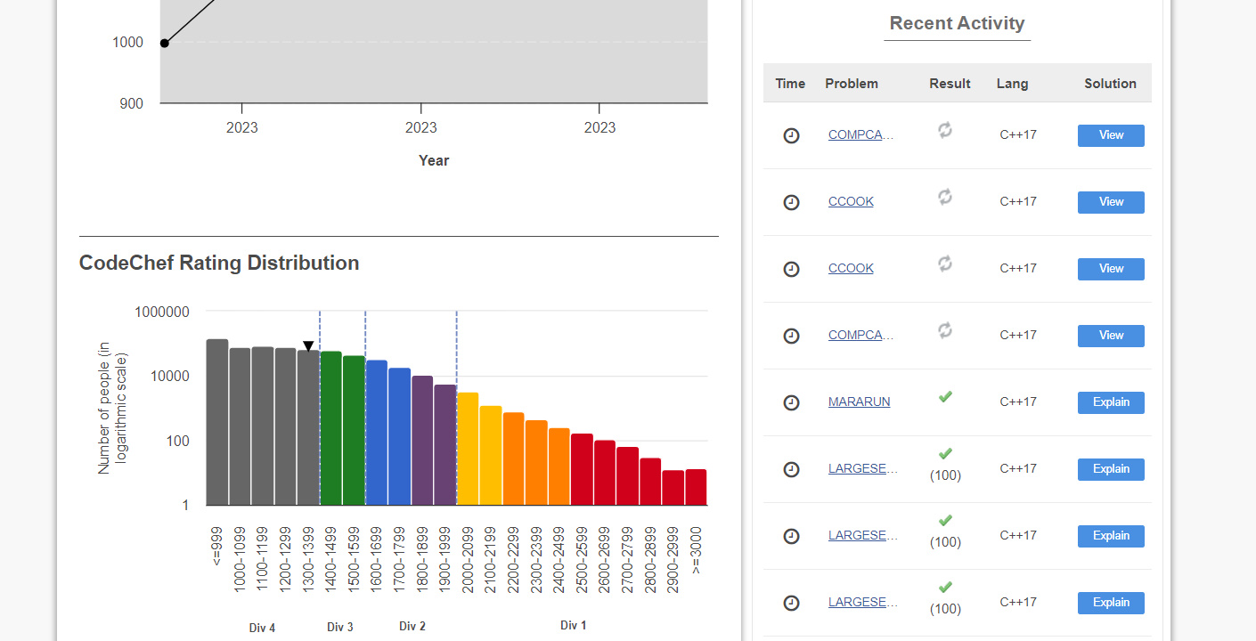Screen dimensions: 1256x641
Task: Click Explain button for MARARUN solution
Action: click(x=1111, y=402)
